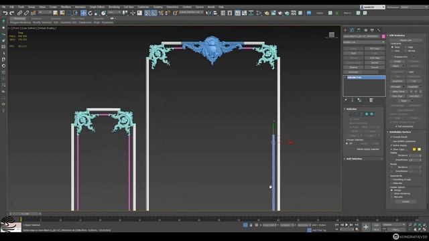Click the Align tool icon
This screenshot has width=429, height=241.
pyautogui.click(x=215, y=13)
